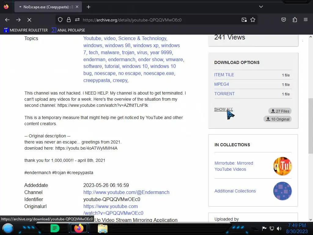This screenshot has height=235, width=313.
Task: Close the NoEscape.exe tab
Action: (x=77, y=7)
